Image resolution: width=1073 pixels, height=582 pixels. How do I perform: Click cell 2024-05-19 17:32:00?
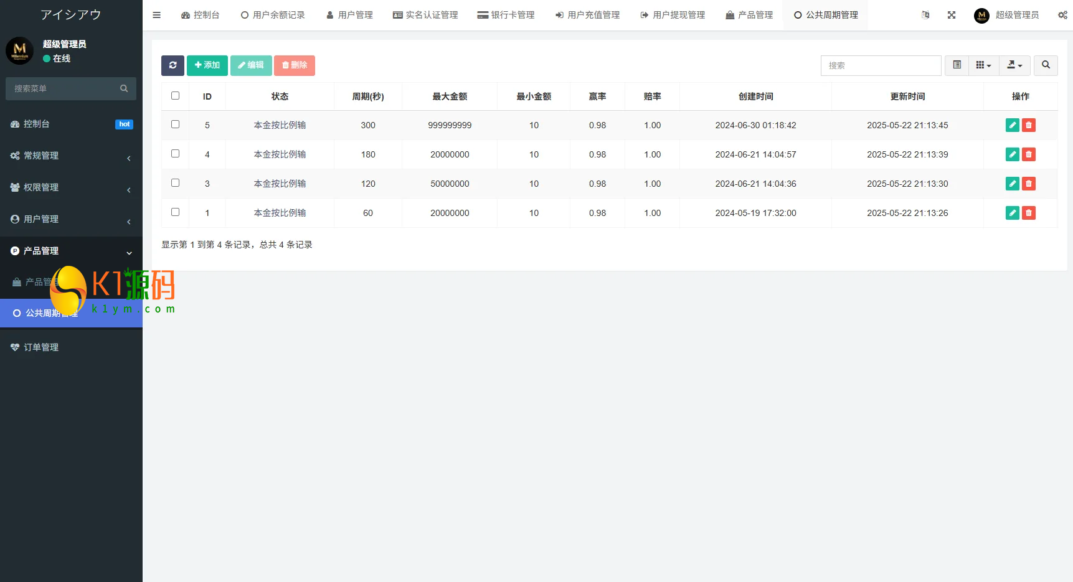click(x=756, y=213)
